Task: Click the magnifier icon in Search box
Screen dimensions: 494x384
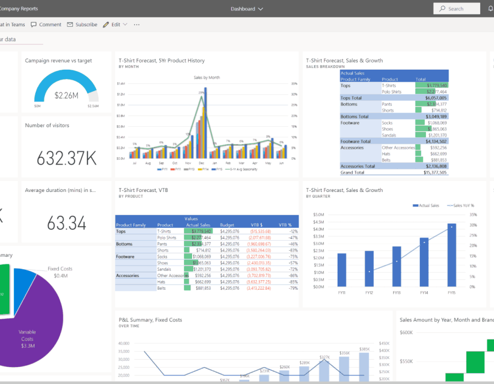Action: (442, 9)
